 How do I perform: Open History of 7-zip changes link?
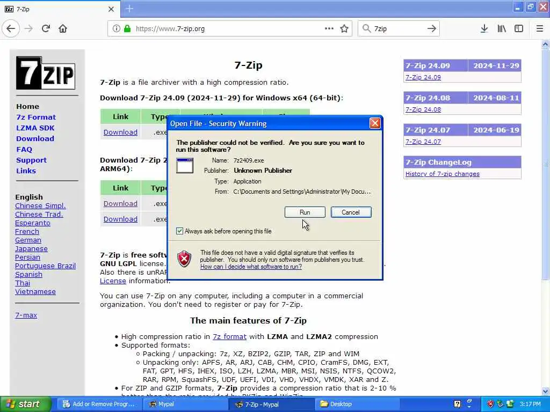[x=443, y=174]
